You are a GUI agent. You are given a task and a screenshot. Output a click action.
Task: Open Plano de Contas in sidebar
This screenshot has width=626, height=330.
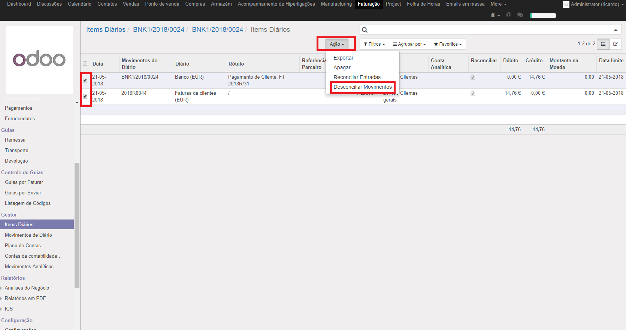click(23, 245)
